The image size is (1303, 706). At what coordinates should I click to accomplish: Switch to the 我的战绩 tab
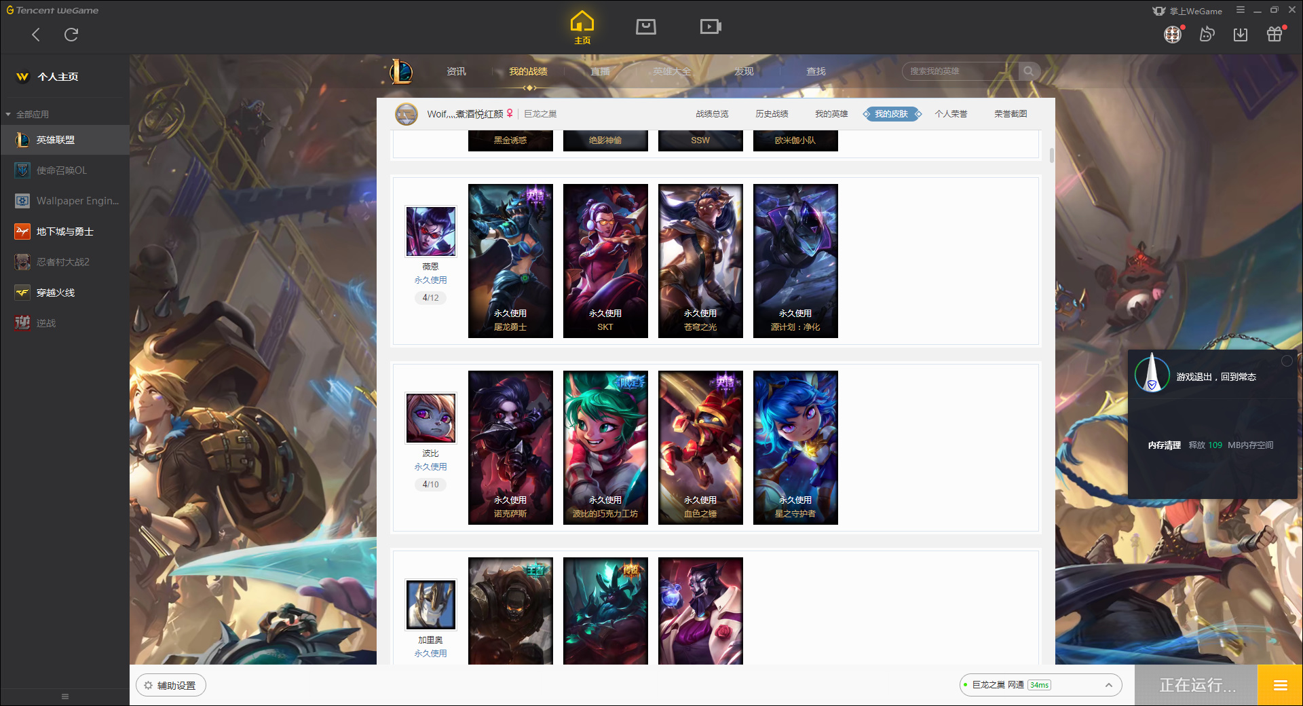coord(528,71)
